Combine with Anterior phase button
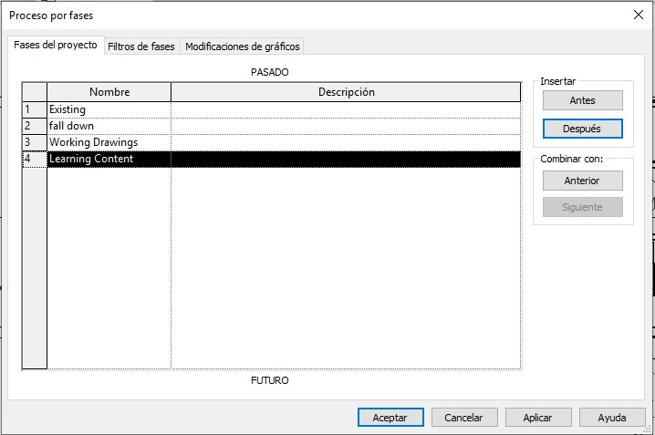 pyautogui.click(x=582, y=181)
